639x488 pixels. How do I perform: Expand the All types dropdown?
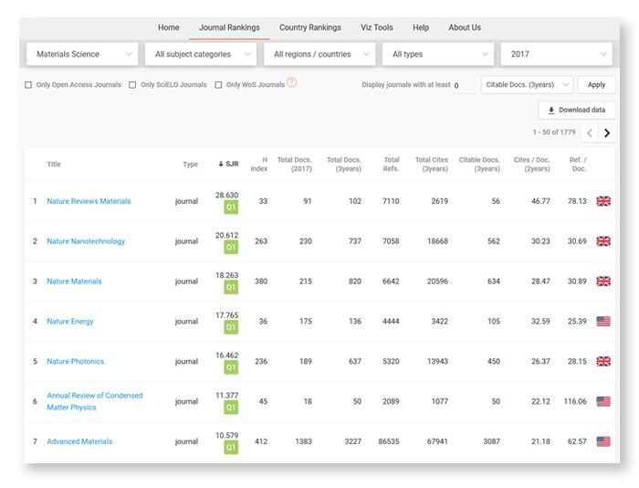(438, 54)
